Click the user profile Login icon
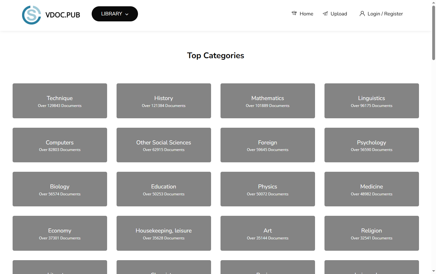The height and width of the screenshot is (274, 436). (x=362, y=14)
